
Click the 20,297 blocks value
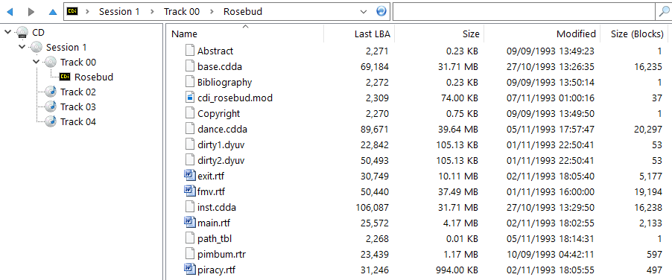(647, 129)
